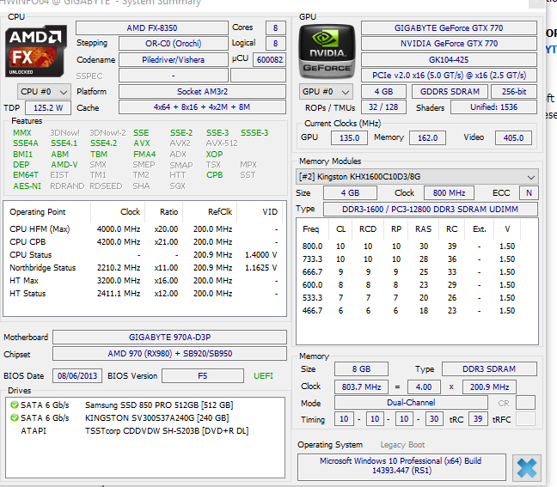Viewport: 557px width, 487px height.
Task: Click the Samsung SSD 850 PRO 512GB drive entry
Action: pyautogui.click(x=145, y=405)
